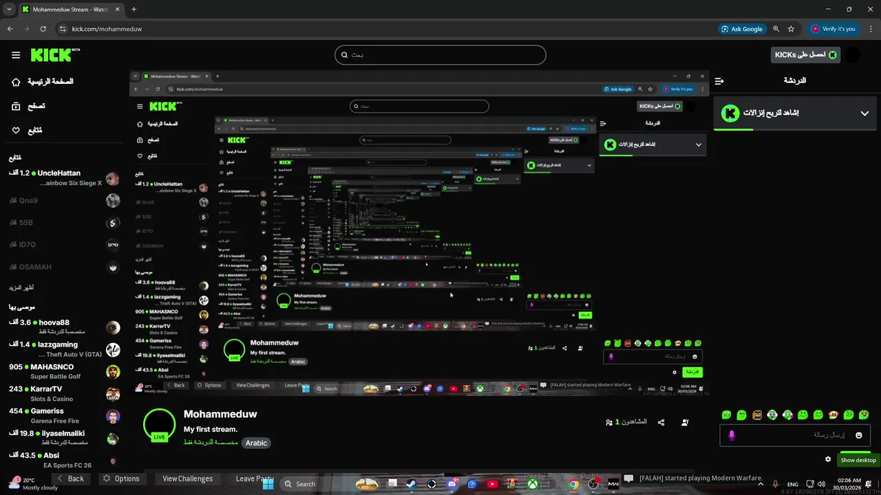The width and height of the screenshot is (881, 495).
Task: Open Gameriss channel avatar
Action: [113, 416]
